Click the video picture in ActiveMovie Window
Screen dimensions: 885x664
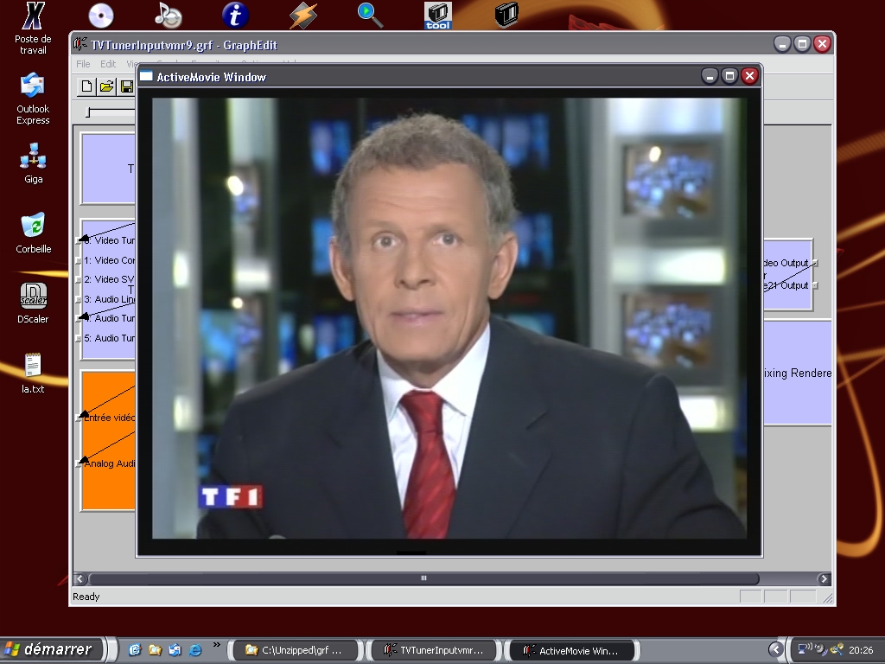[449, 318]
